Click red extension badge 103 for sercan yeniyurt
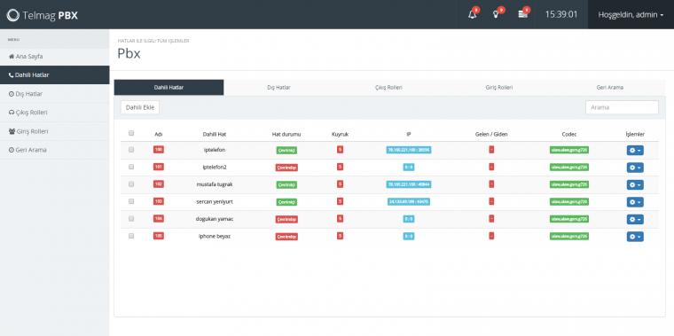This screenshot has height=336, width=674. point(159,201)
